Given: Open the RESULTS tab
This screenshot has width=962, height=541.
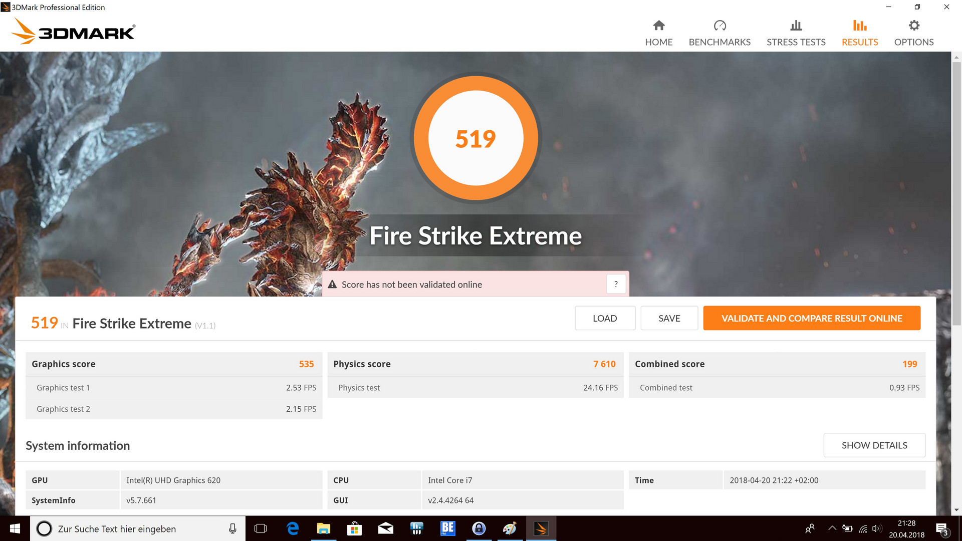Looking at the screenshot, I should pyautogui.click(x=860, y=33).
